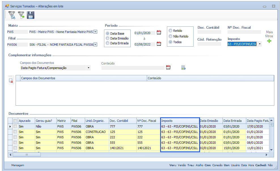Click the save floppy disk icon
This screenshot has height=171, width=280.
pyautogui.click(x=31, y=15)
